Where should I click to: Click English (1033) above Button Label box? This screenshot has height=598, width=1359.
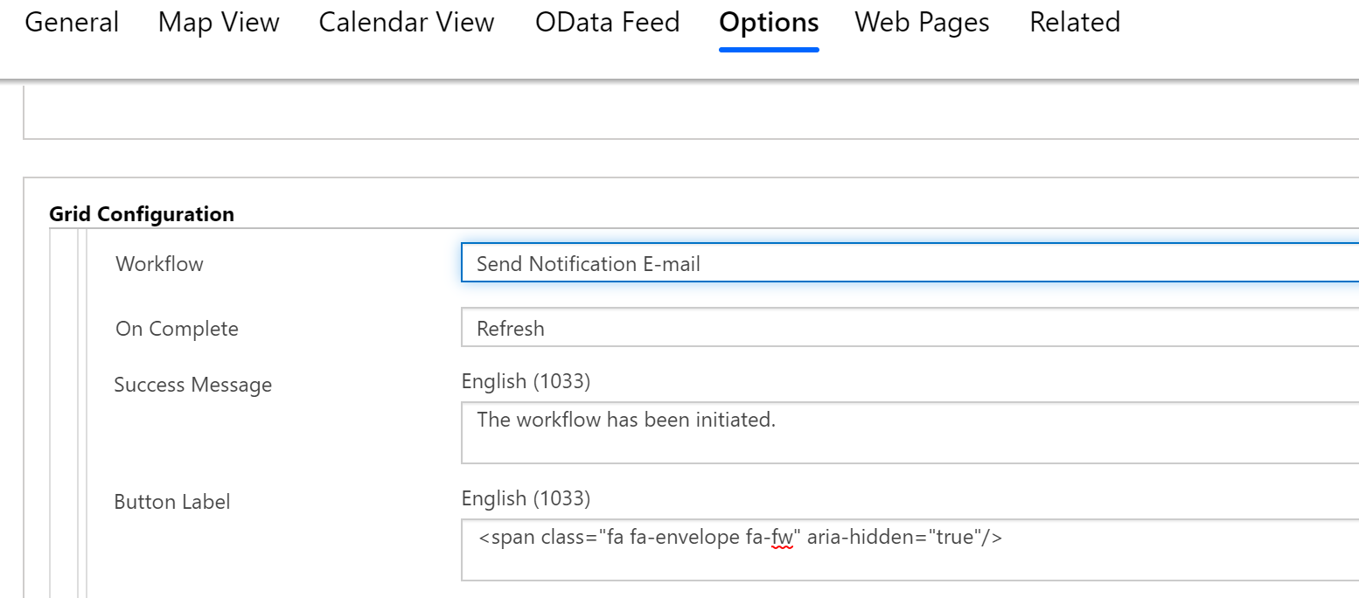coord(526,498)
